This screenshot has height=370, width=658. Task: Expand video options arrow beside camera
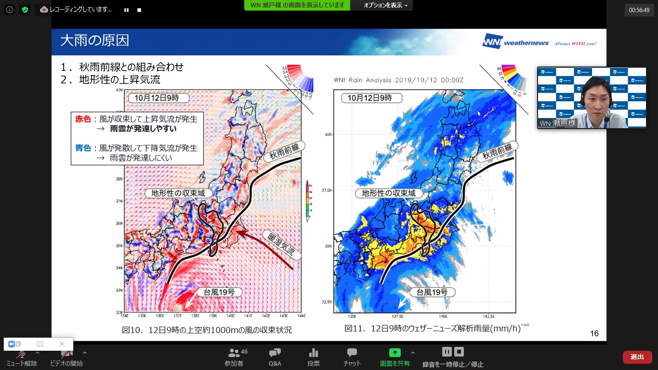(x=85, y=353)
